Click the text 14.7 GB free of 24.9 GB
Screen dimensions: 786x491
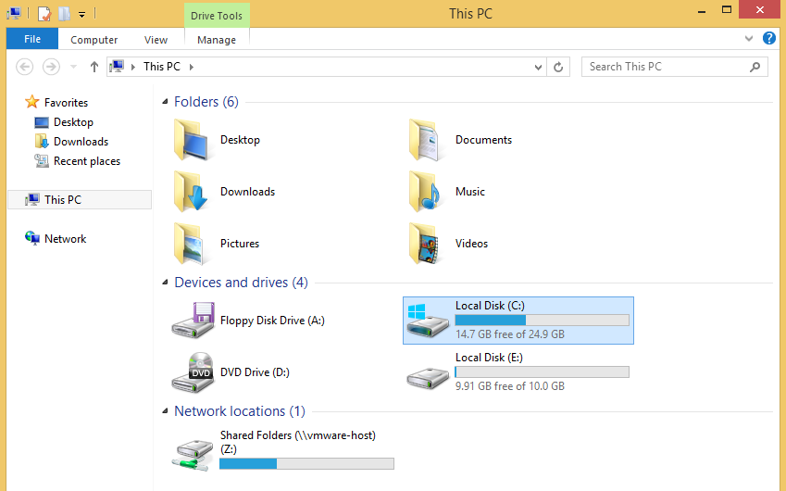(x=510, y=334)
